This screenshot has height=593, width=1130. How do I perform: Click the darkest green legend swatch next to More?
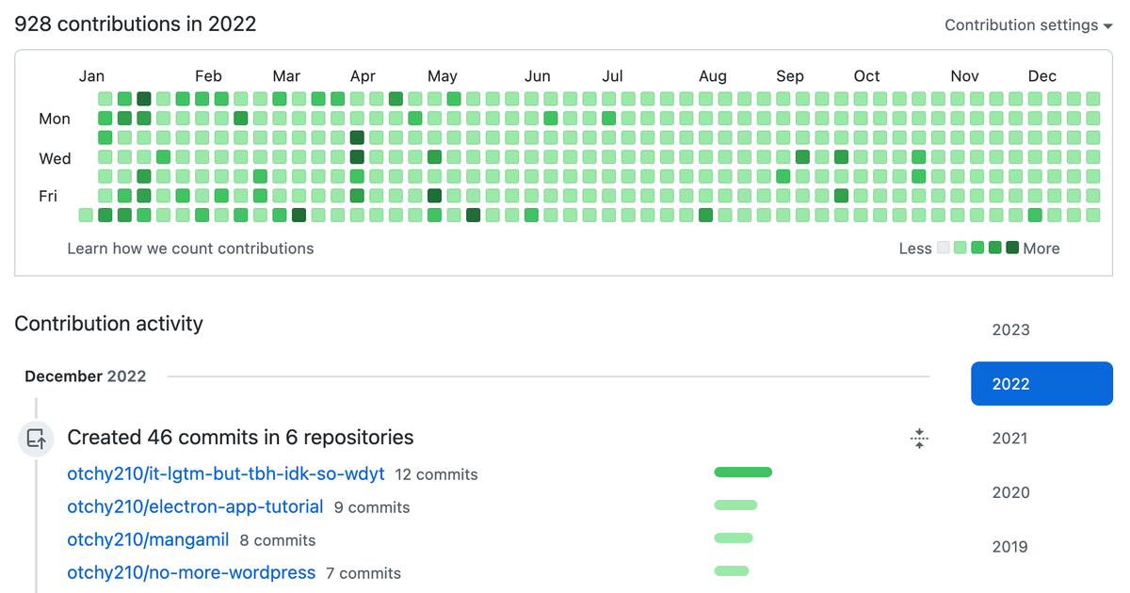click(x=1012, y=248)
